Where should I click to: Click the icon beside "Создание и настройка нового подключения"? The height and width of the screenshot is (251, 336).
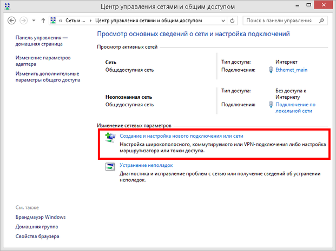click(x=110, y=138)
